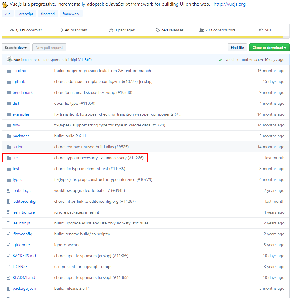The image size is (297, 298).
Task: Open commit 'chore(benchmarks): use flex-wrap (#10380)'
Action: coord(93,93)
